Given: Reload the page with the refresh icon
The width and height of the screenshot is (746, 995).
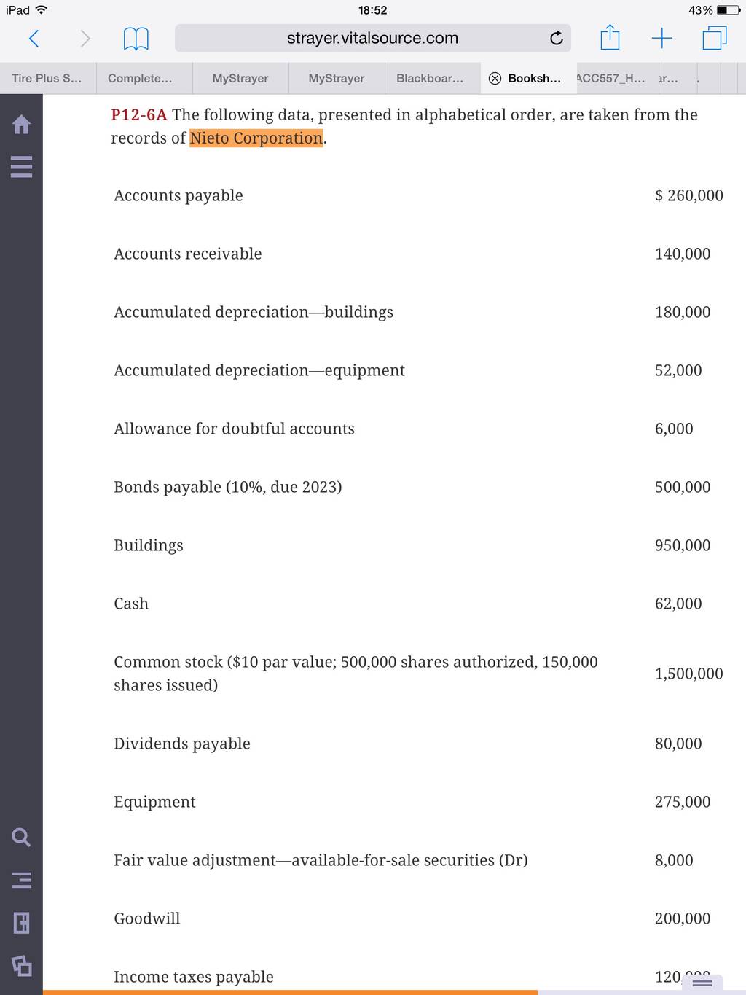Looking at the screenshot, I should (557, 38).
